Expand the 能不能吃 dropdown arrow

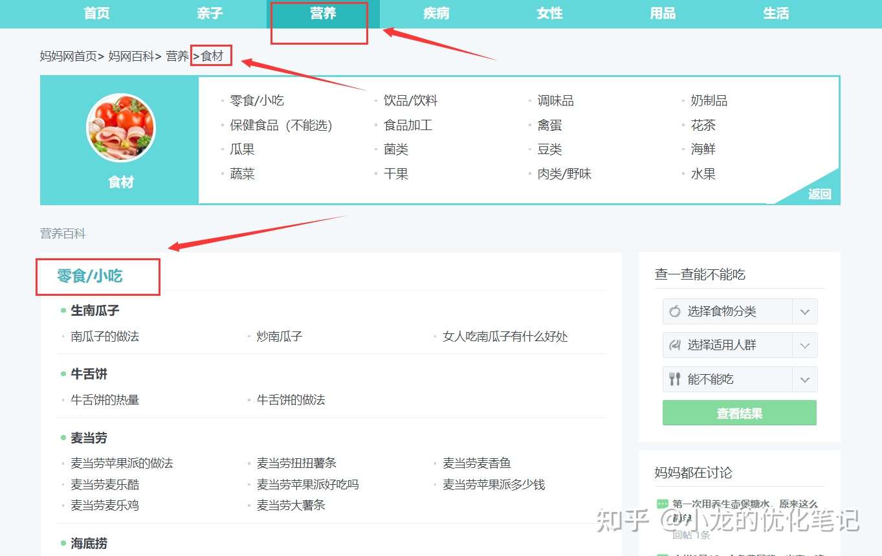805,379
